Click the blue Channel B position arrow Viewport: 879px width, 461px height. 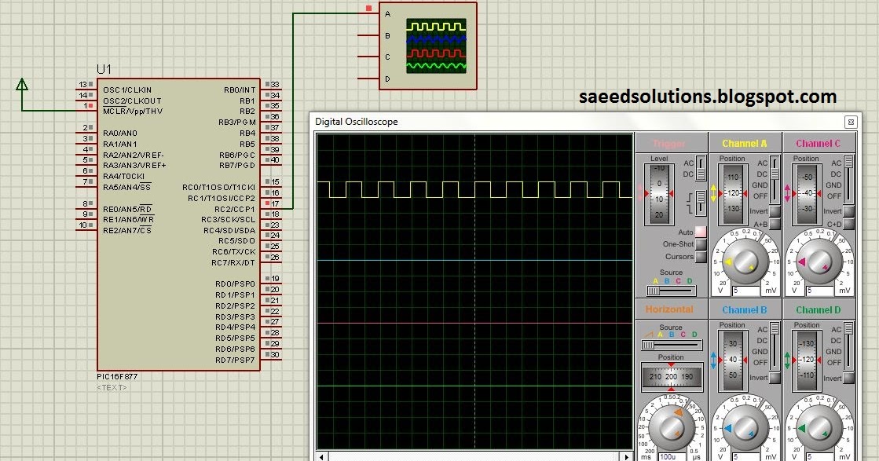[713, 360]
